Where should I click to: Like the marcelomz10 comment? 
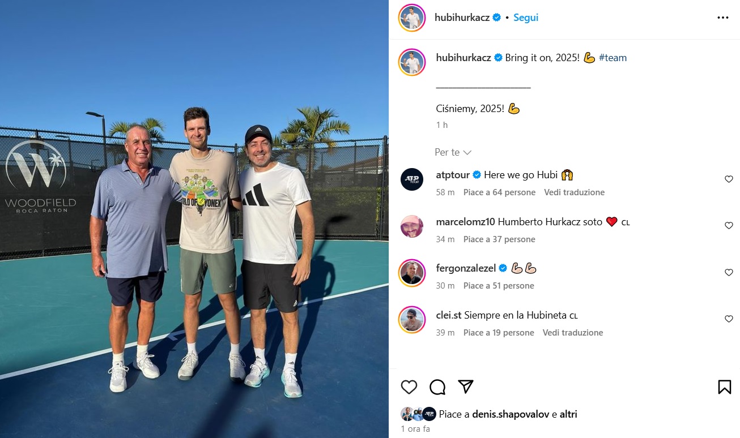(729, 226)
